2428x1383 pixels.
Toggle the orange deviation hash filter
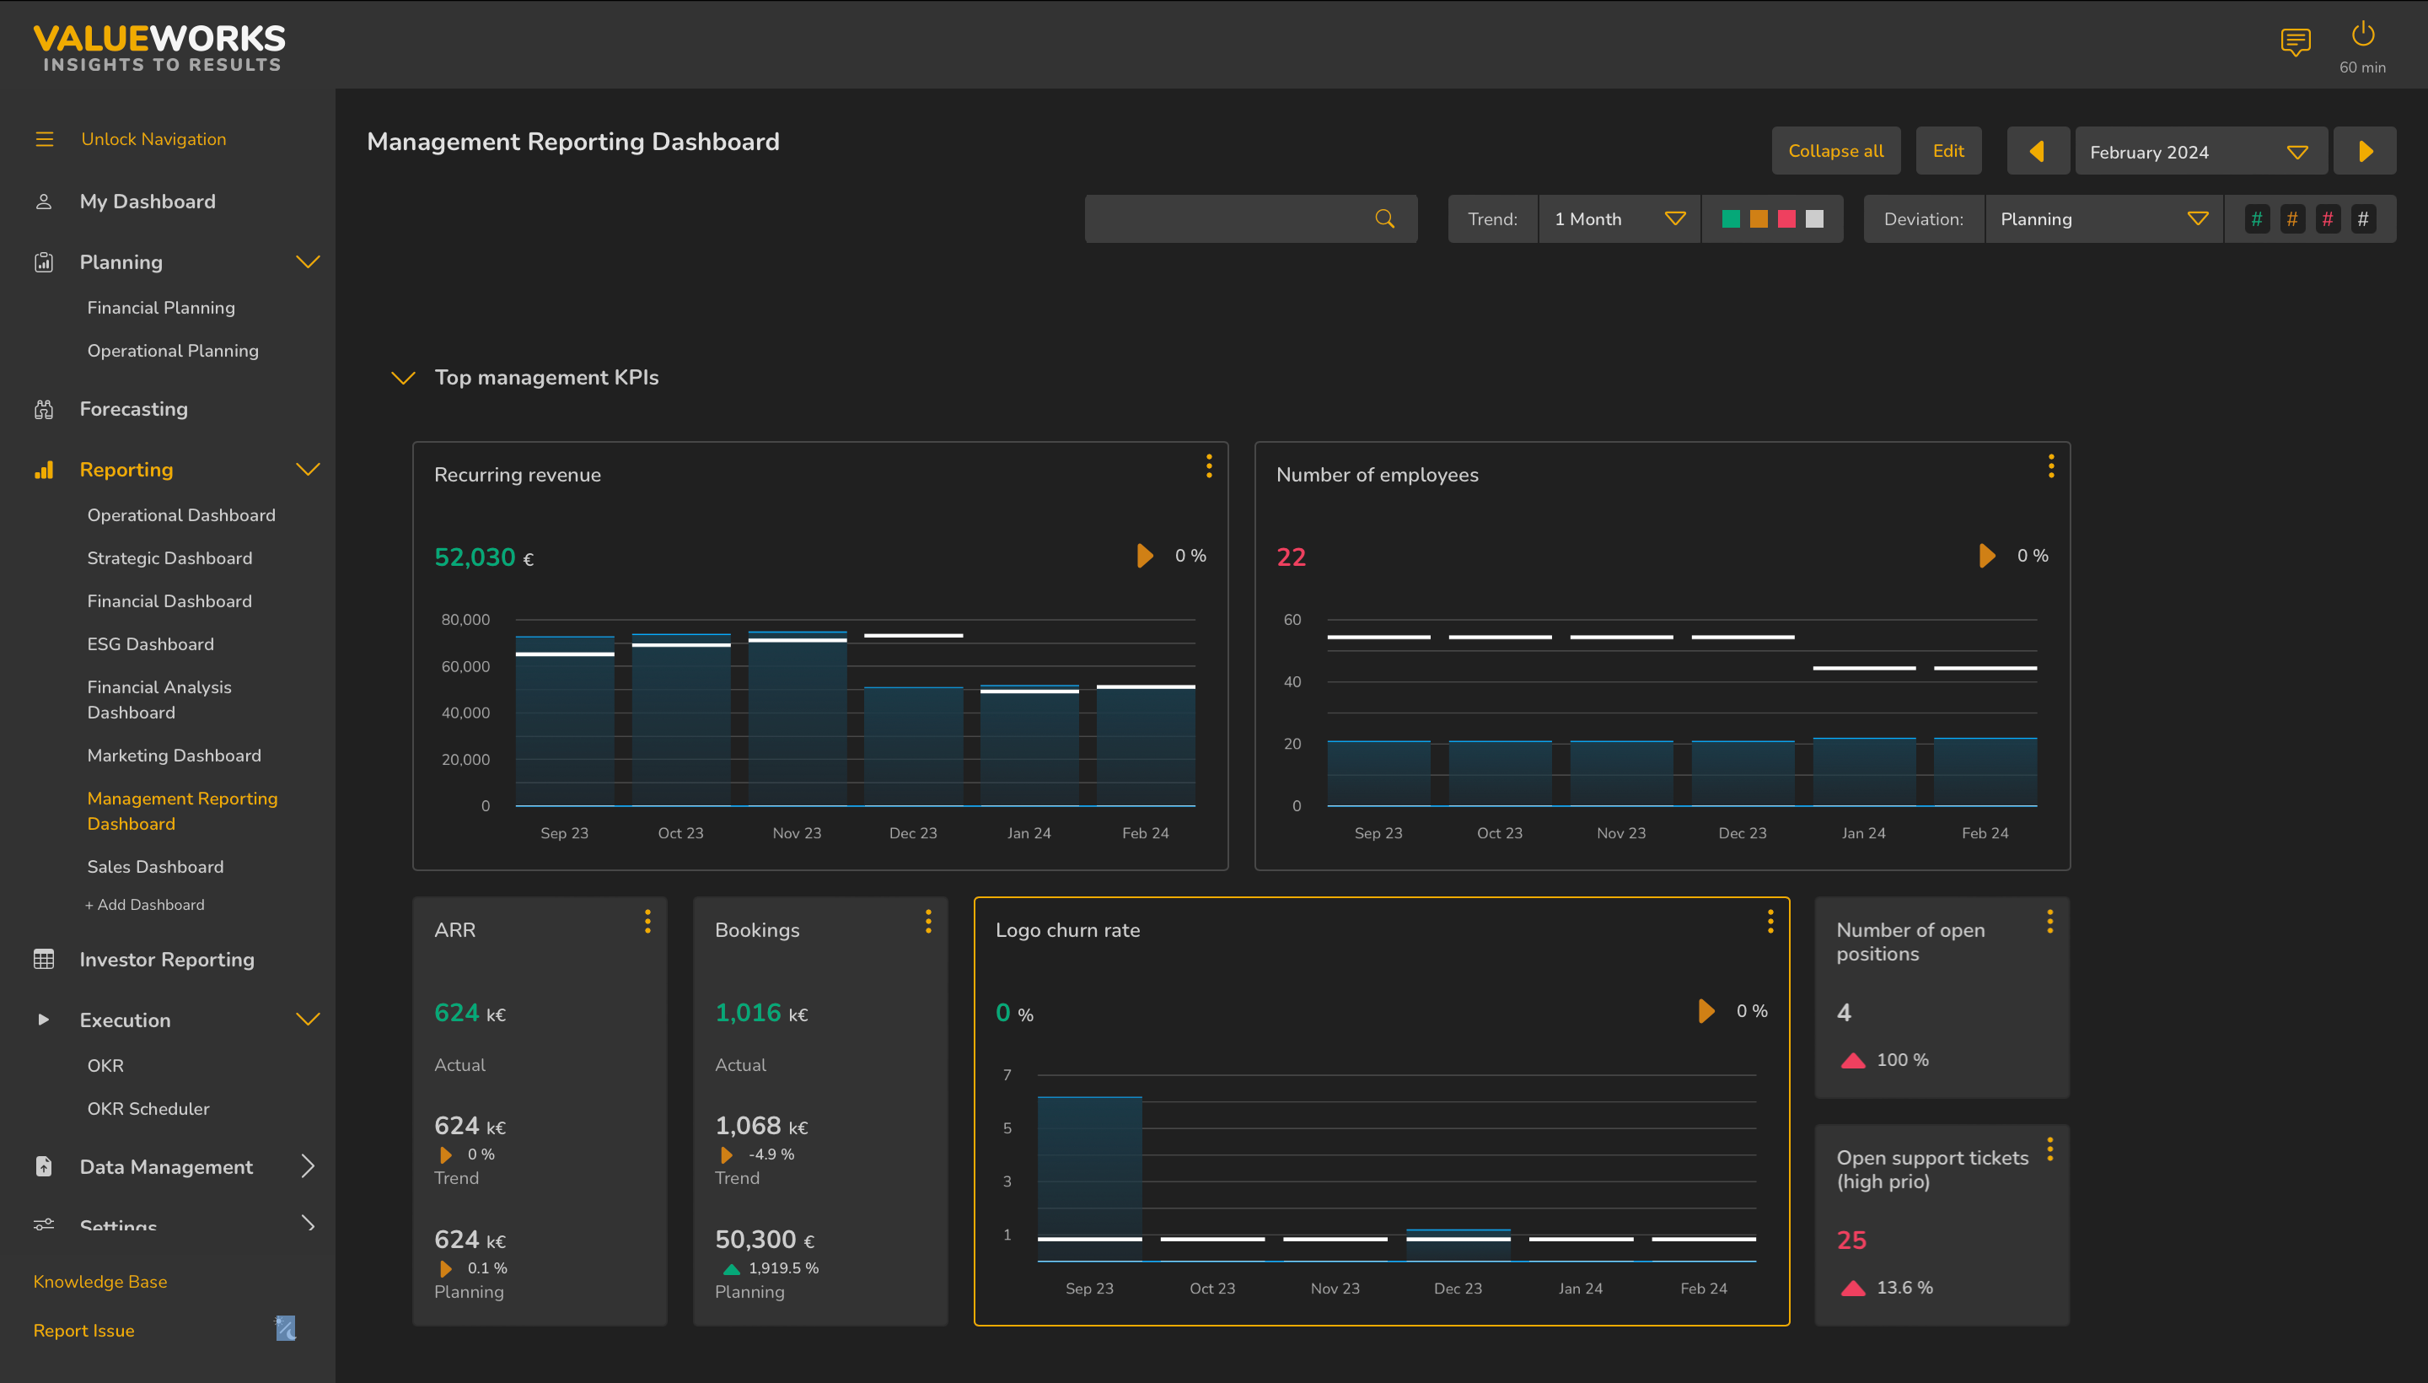pyautogui.click(x=2291, y=219)
